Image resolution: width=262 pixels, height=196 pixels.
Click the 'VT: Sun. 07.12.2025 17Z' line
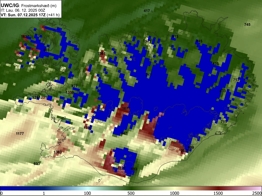pyautogui.click(x=23, y=15)
